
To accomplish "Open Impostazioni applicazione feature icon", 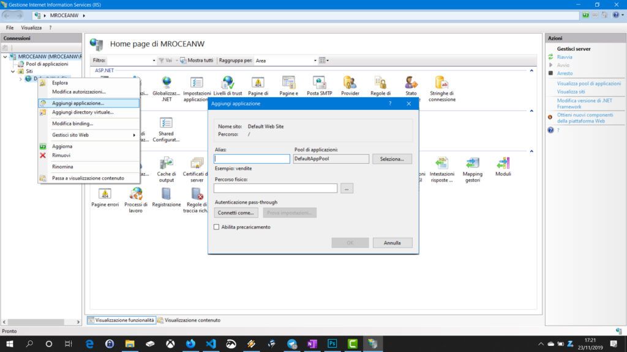I will point(197,89).
